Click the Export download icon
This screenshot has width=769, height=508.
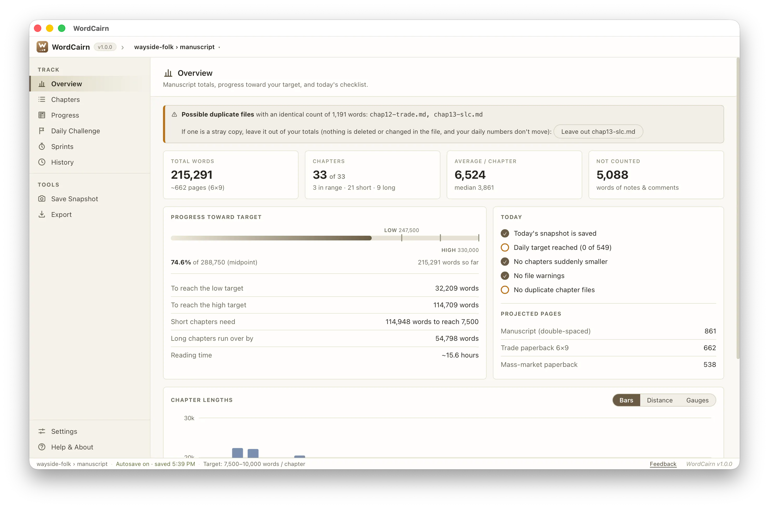click(x=42, y=215)
